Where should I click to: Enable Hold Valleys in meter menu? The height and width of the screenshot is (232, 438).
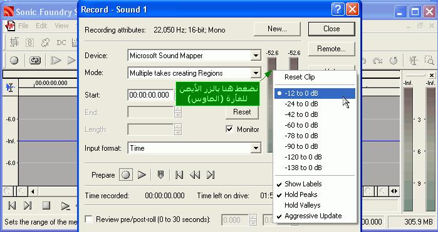(x=315, y=205)
